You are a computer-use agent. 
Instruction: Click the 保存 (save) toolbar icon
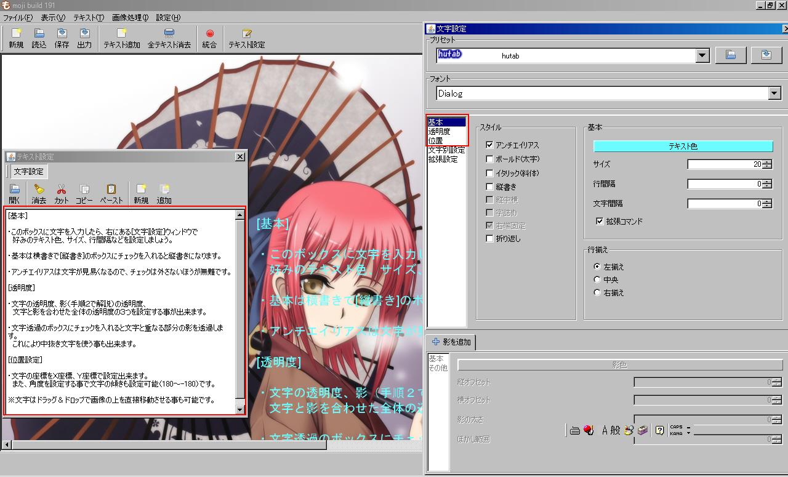[x=62, y=34]
